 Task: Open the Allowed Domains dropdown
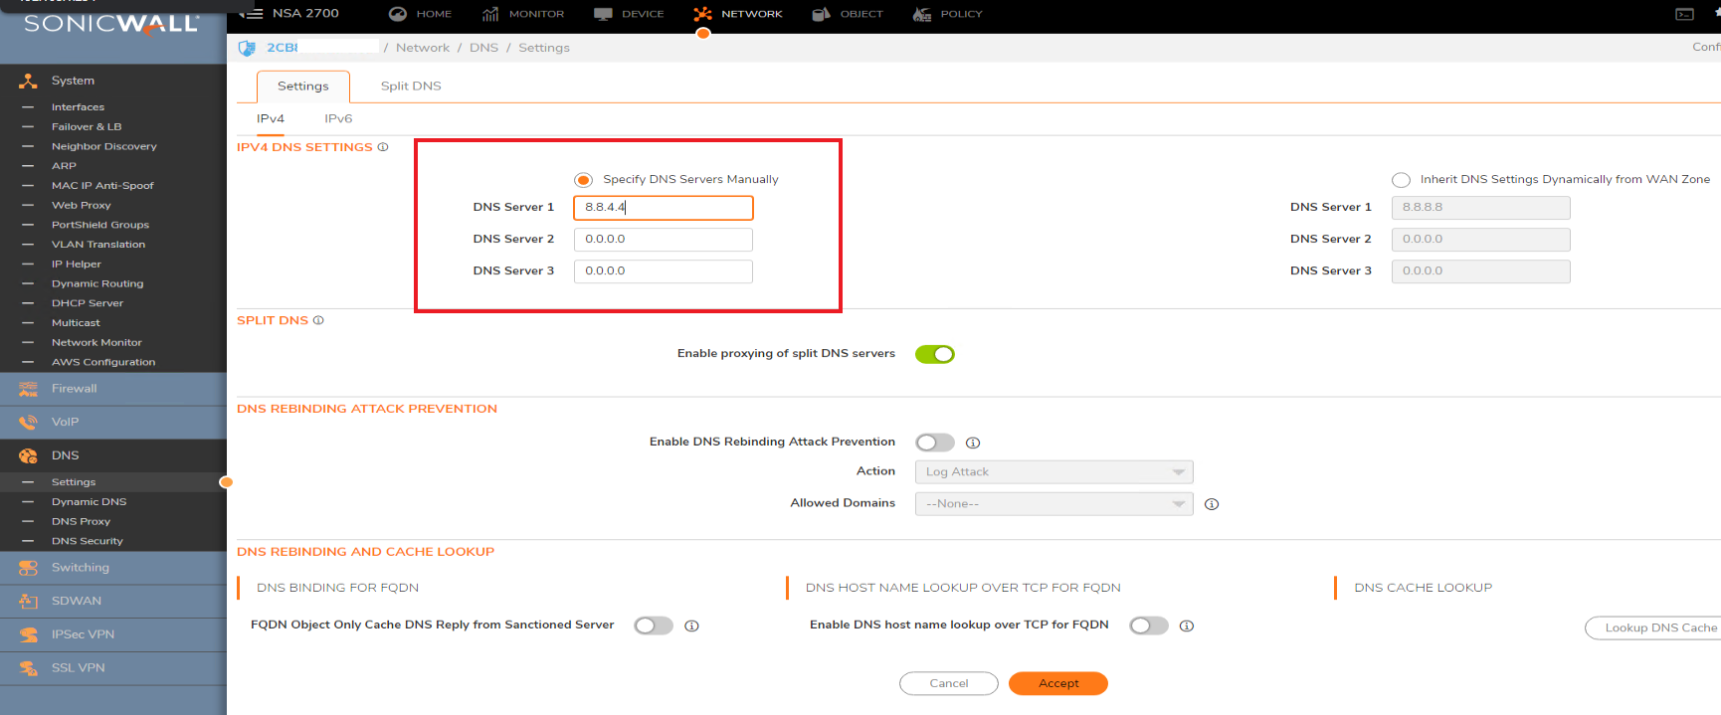click(x=1053, y=504)
